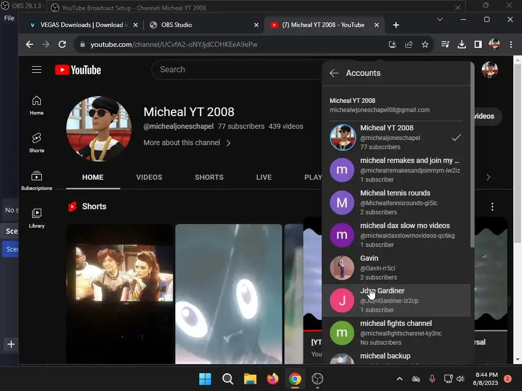Open Chrome media controls icon

445,44
